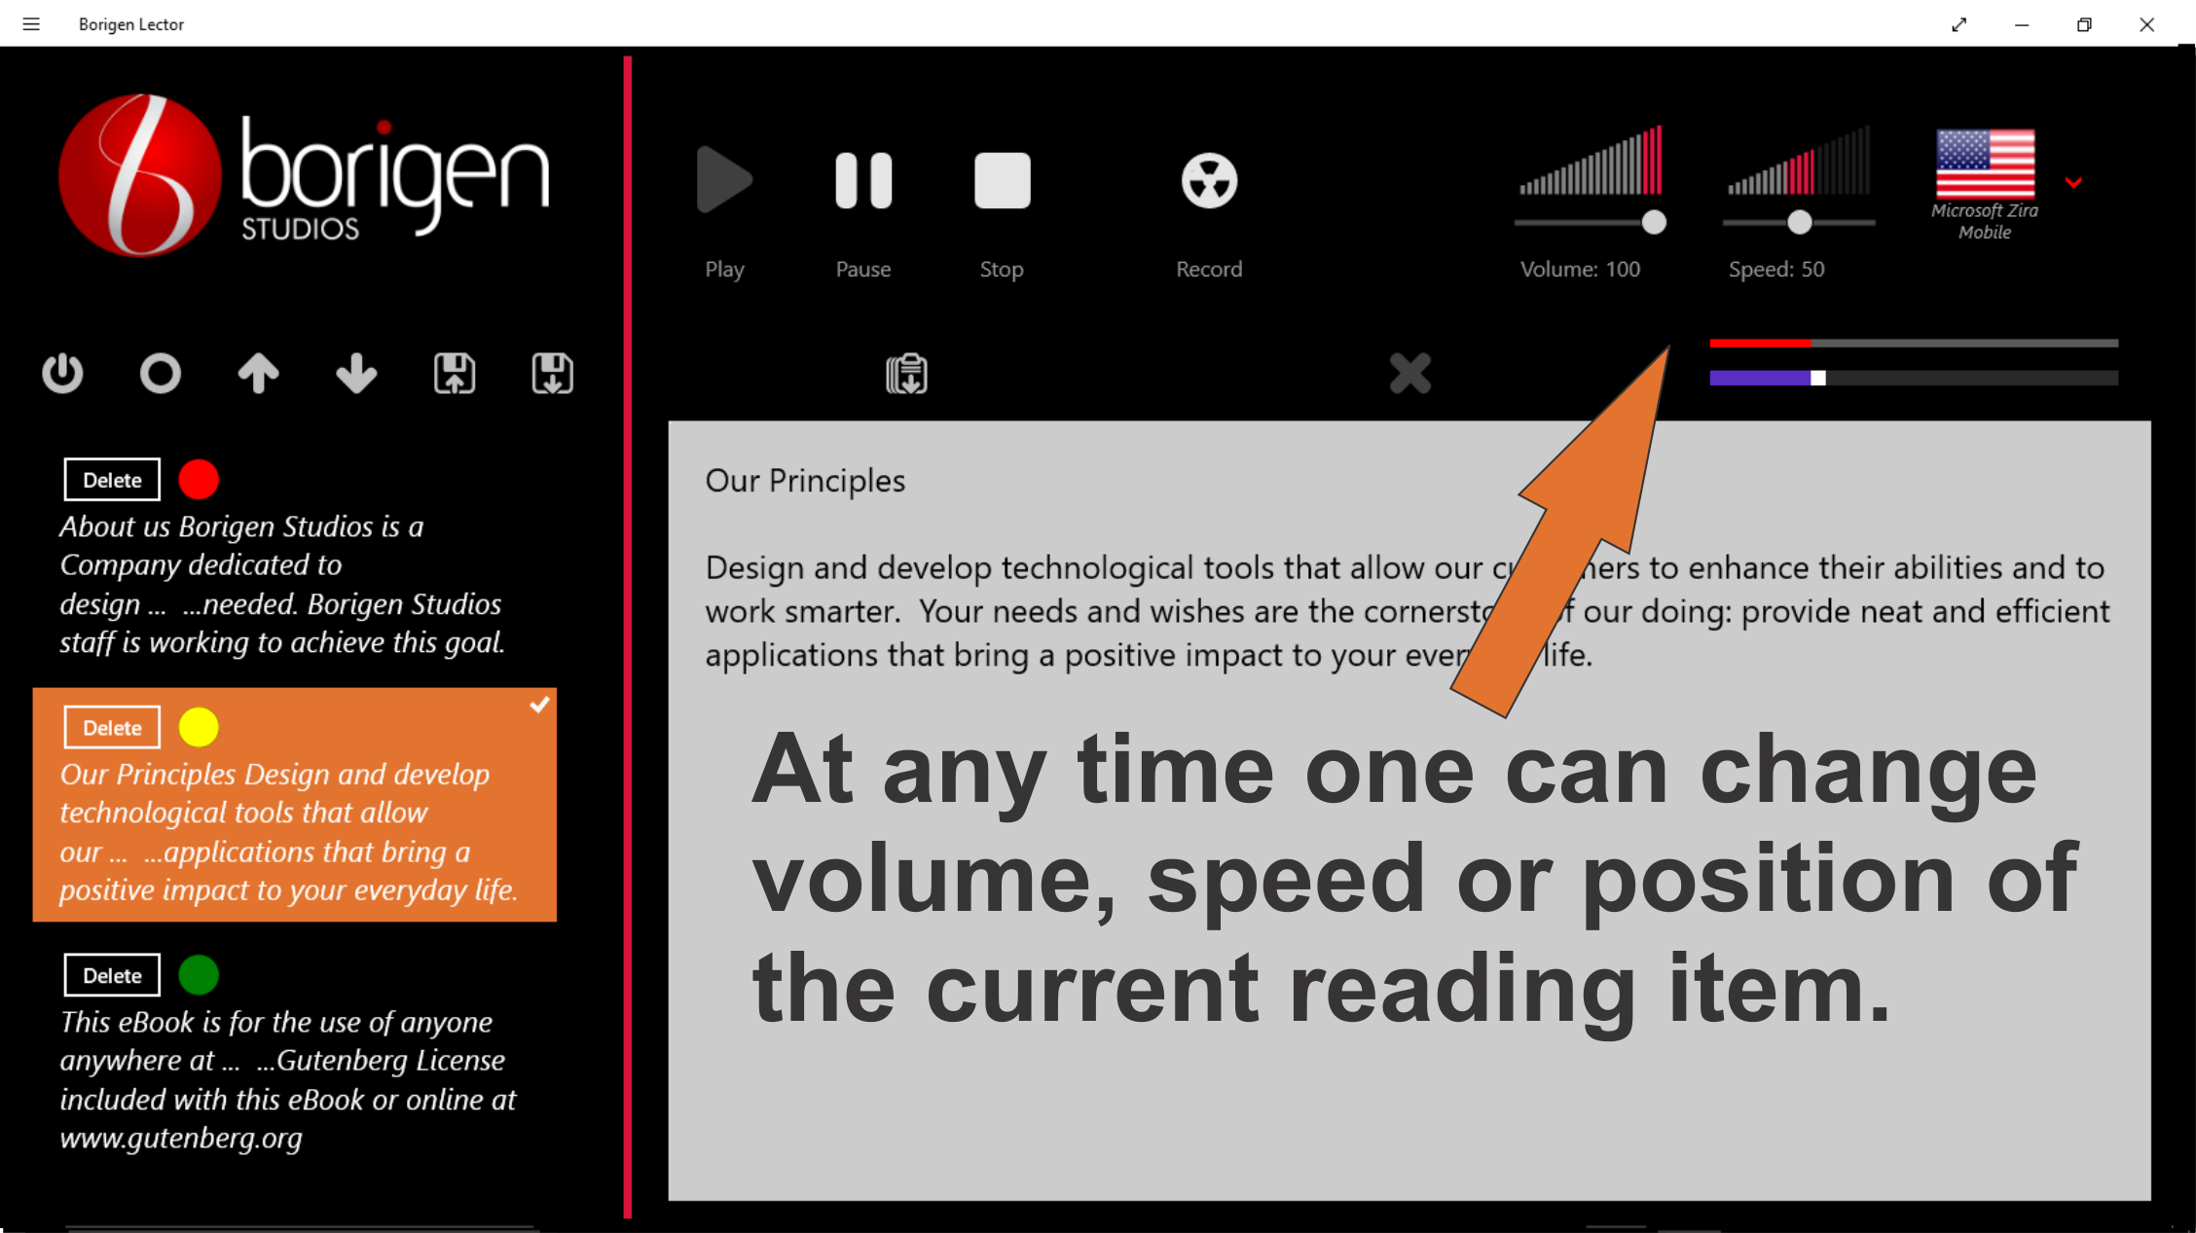
Task: Move selected item up with arrow icon
Action: click(259, 374)
